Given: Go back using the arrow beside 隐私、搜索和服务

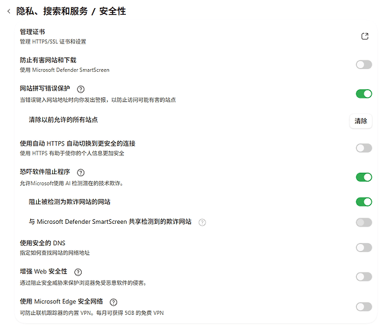Looking at the screenshot, I should pyautogui.click(x=9, y=11).
